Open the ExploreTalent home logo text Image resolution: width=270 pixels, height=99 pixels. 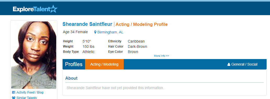[x=31, y=9]
